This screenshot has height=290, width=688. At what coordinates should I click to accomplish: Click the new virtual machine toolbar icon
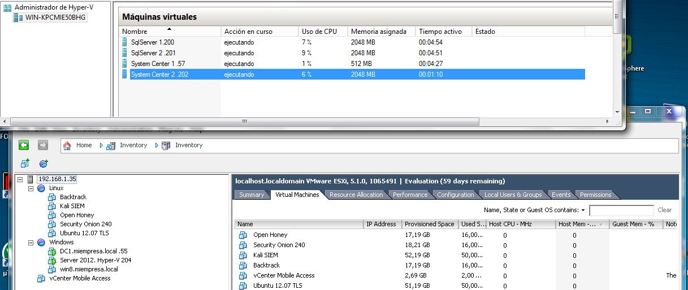point(25,164)
